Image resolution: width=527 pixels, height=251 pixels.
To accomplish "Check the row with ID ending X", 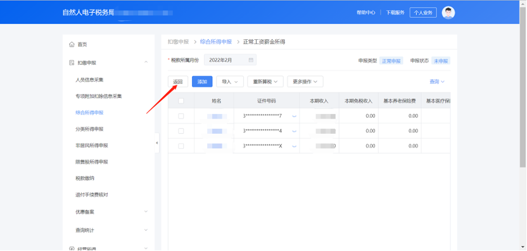I will tap(181, 146).
